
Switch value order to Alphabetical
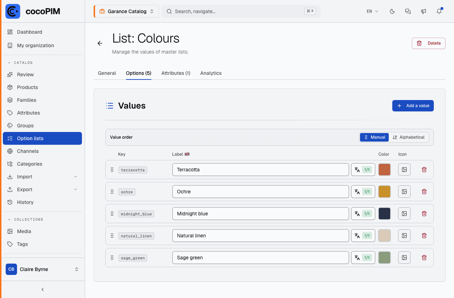409,137
